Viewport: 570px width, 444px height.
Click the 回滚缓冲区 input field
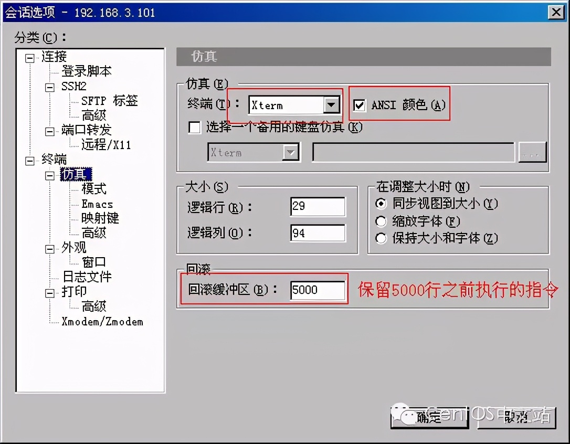click(x=318, y=290)
